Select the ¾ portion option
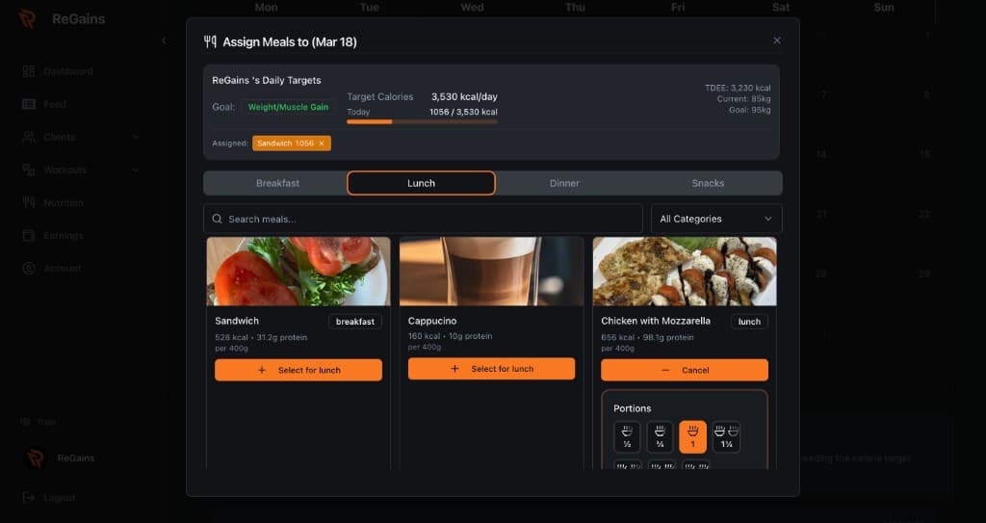The width and height of the screenshot is (986, 523). pyautogui.click(x=660, y=436)
